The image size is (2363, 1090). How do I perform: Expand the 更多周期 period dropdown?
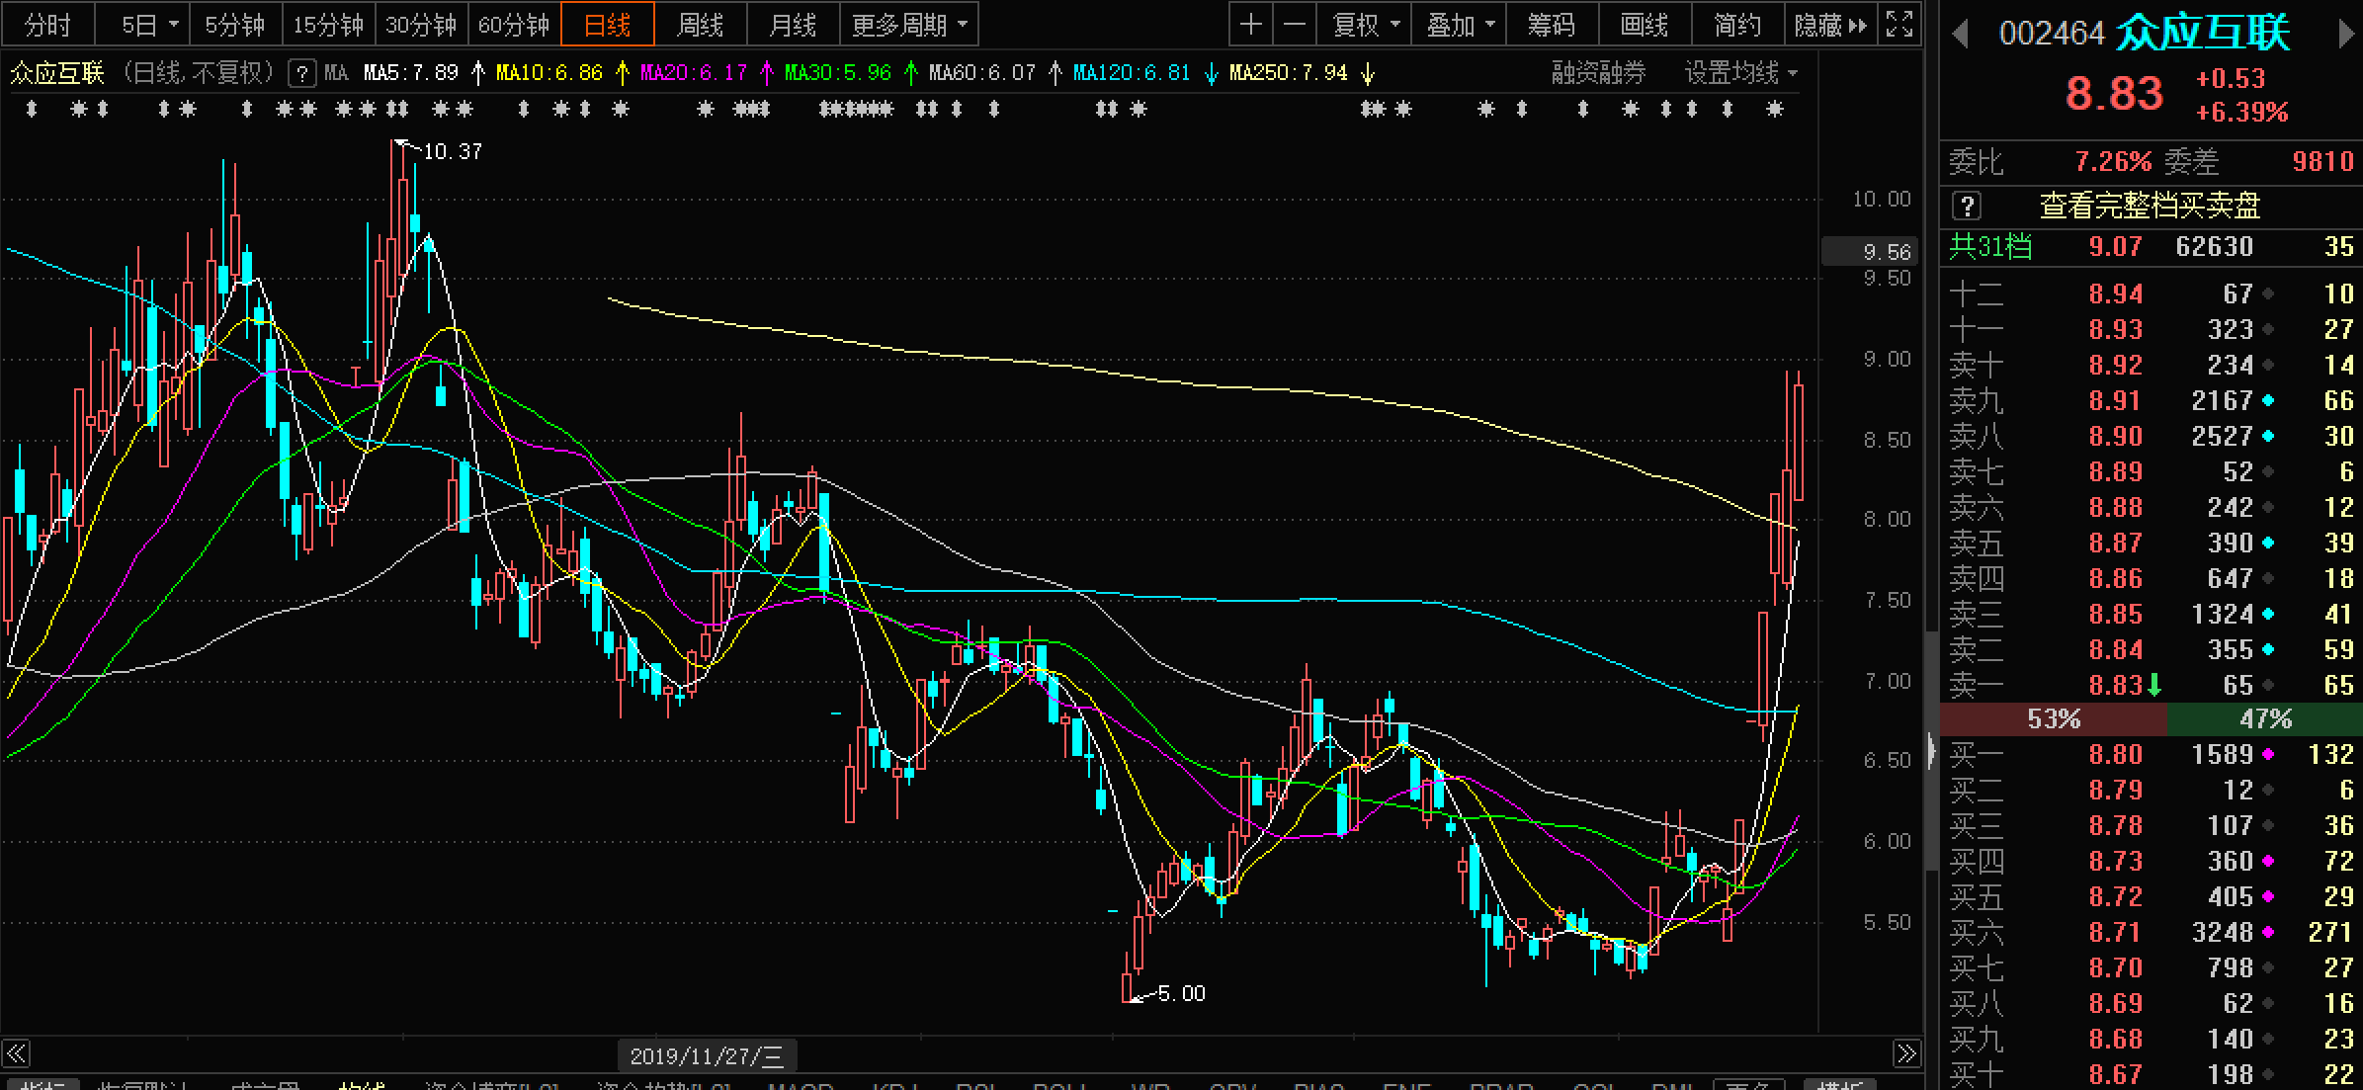click(908, 25)
